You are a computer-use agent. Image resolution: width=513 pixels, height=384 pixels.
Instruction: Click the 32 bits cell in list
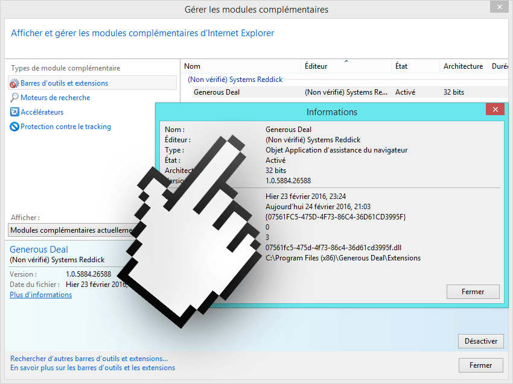(453, 92)
